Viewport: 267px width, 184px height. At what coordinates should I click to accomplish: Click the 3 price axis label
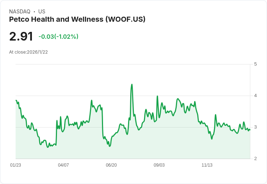click(255, 127)
